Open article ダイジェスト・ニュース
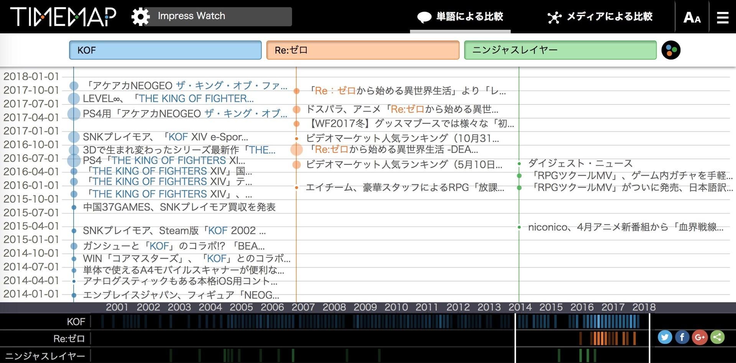Viewport: 736px width, 363px height. (x=580, y=163)
